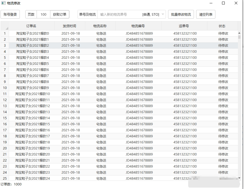
Task: Select order 淘宝鞋子女2021爆款10 cell
Action: (x=32, y=94)
